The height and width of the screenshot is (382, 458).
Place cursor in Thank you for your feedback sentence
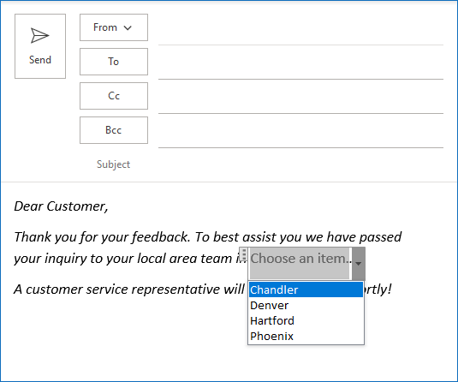[x=102, y=237]
